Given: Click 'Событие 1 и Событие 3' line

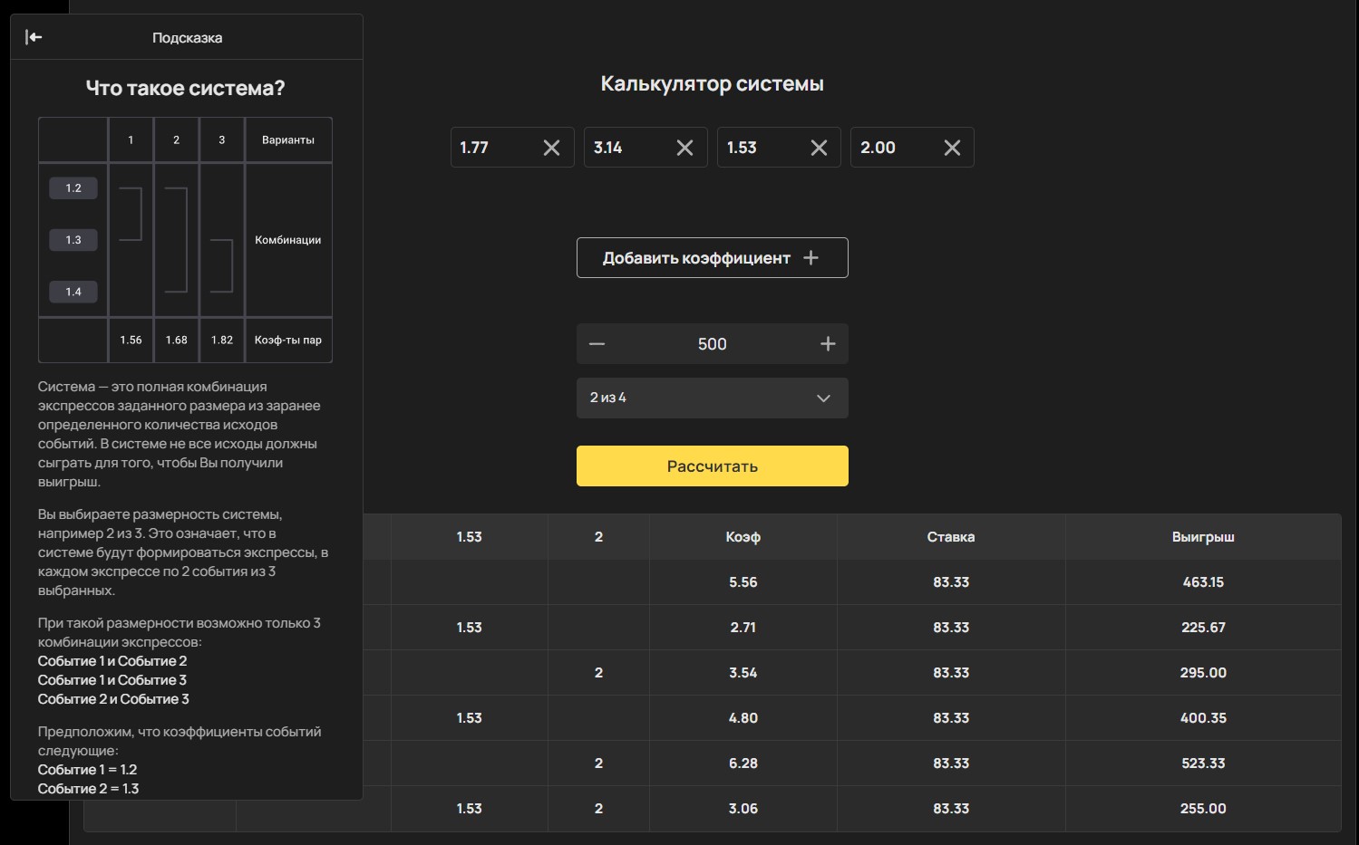Looking at the screenshot, I should pyautogui.click(x=112, y=680).
